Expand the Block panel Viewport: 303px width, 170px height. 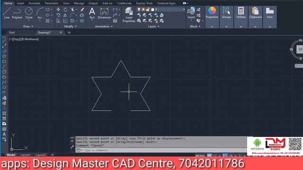click(195, 26)
